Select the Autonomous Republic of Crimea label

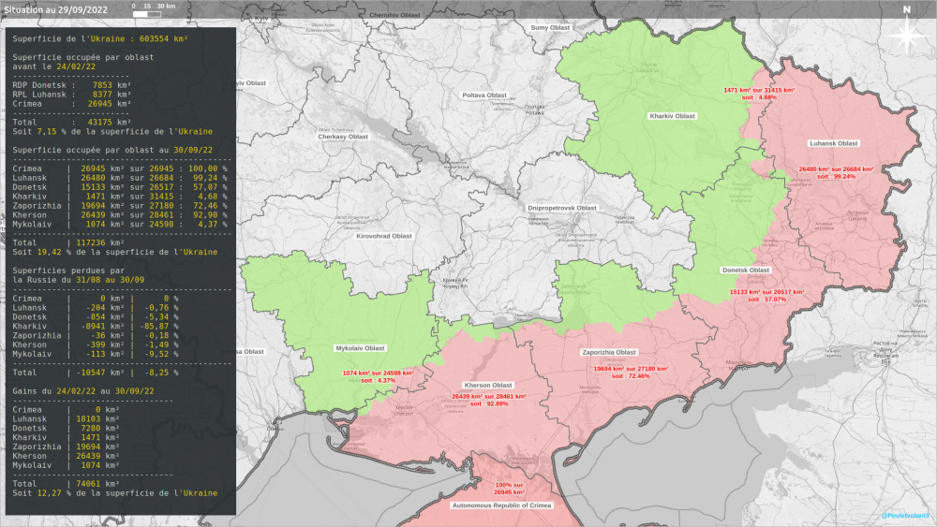coord(502,505)
